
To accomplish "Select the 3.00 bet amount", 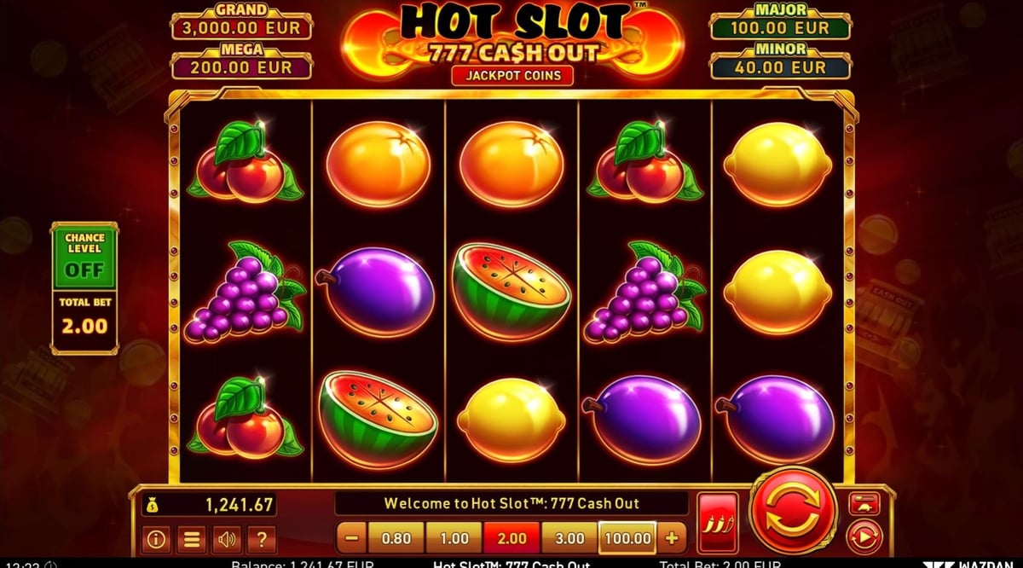I will click(x=569, y=539).
